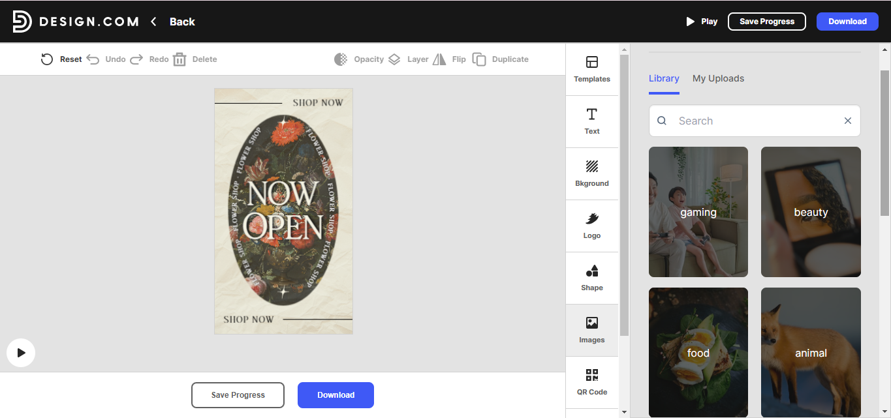Viewport: 891px width, 418px height.
Task: Open the Opacity control
Action: click(x=359, y=59)
